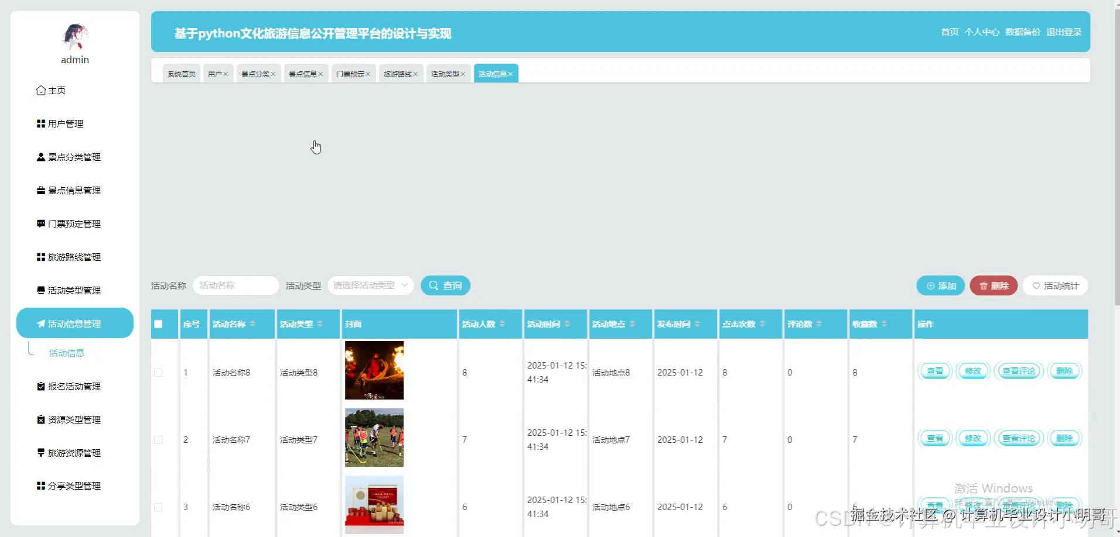This screenshot has height=537, width=1120.
Task: Click the grid icon beside 用户管理
Action: pyautogui.click(x=41, y=124)
